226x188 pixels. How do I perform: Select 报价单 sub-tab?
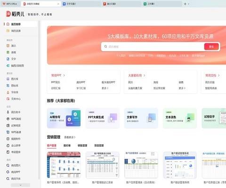tap(67, 146)
